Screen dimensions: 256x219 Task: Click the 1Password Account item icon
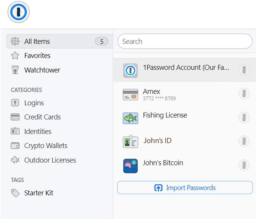[130, 71]
